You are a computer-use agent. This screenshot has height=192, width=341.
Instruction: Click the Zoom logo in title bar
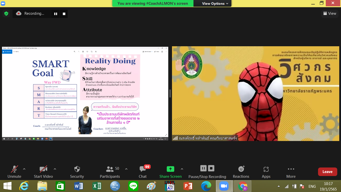click(3, 3)
